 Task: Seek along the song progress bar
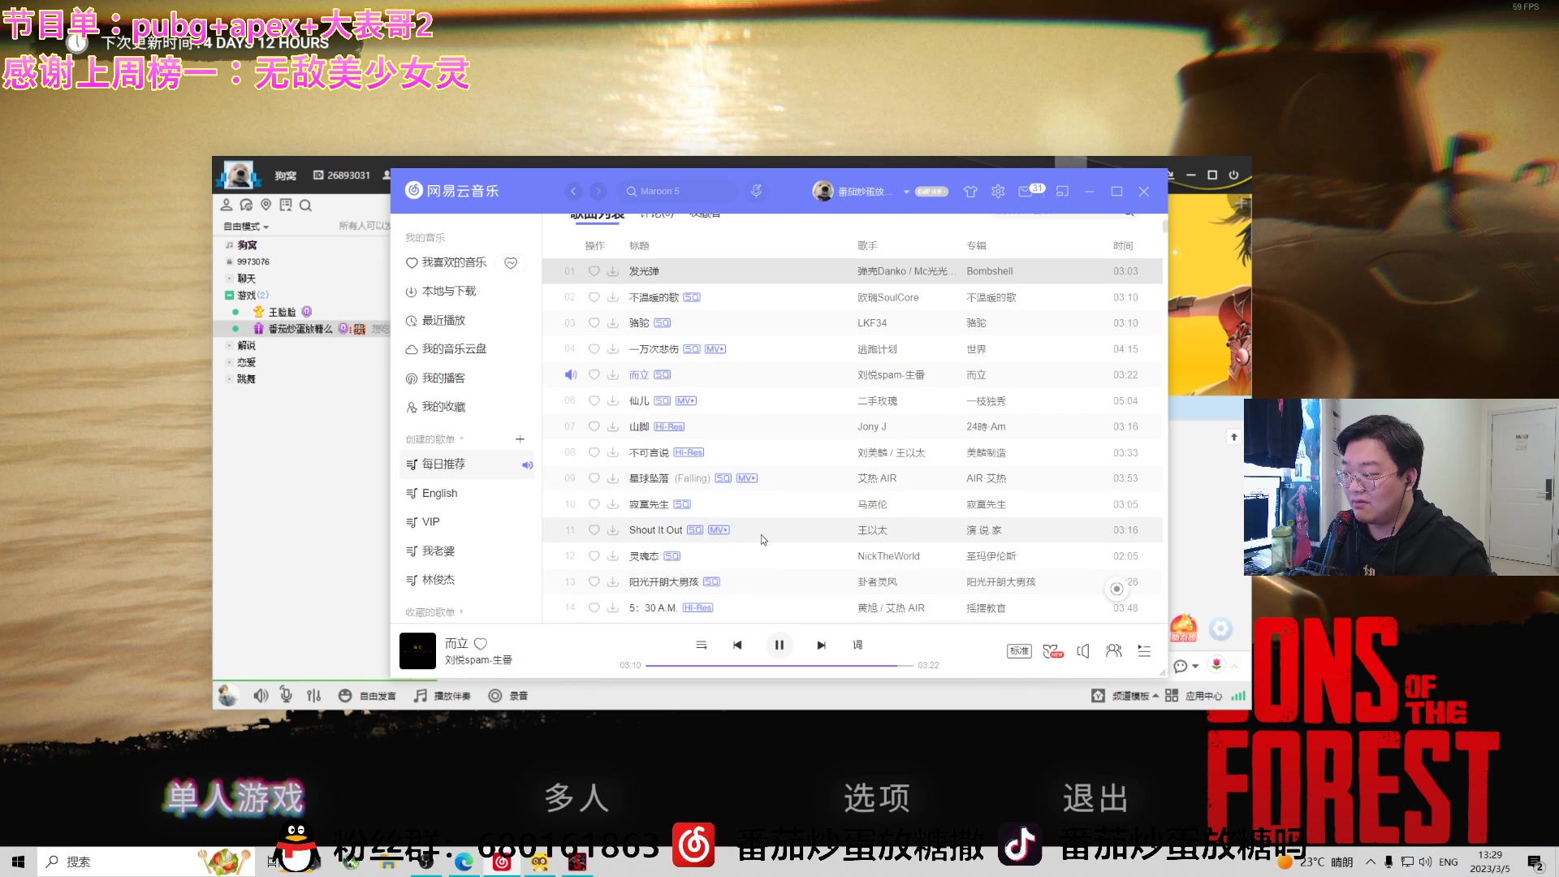pyautogui.click(x=779, y=665)
